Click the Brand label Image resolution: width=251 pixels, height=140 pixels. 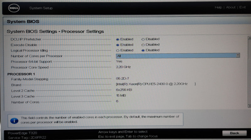click(16, 85)
